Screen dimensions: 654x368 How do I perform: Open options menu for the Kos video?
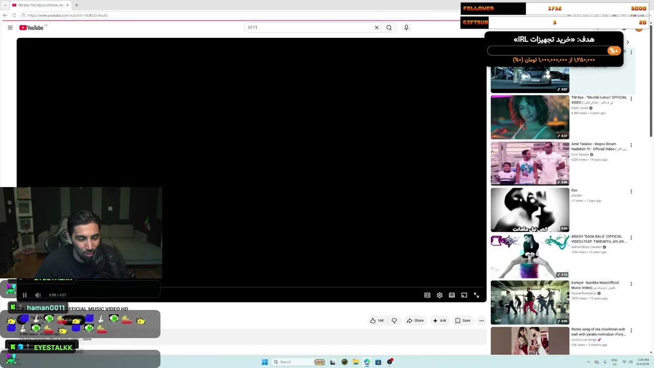pos(631,192)
